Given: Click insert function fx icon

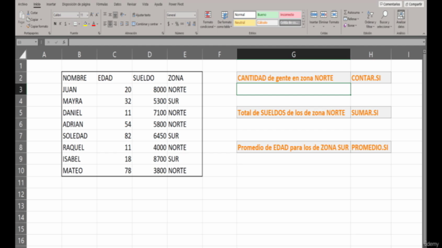Looking at the screenshot, I should 64,42.
